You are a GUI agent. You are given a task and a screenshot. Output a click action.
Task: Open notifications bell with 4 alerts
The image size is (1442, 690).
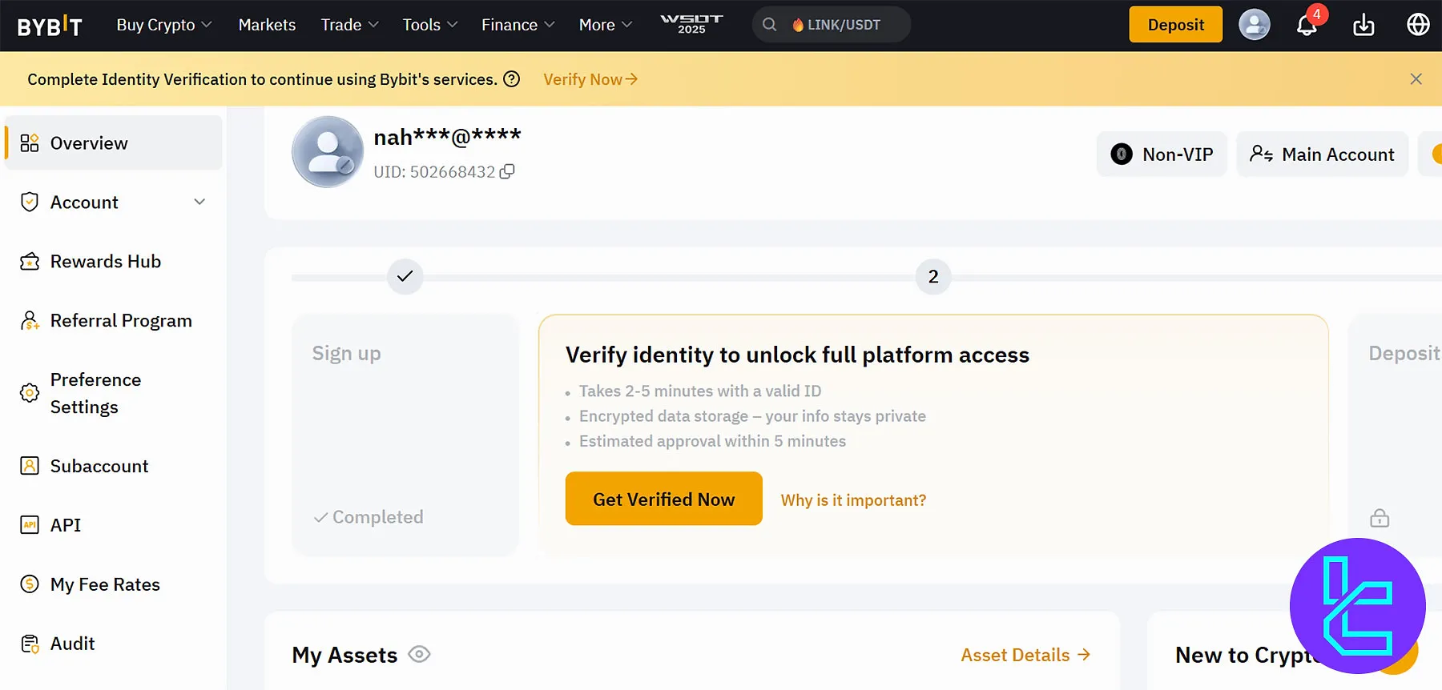click(x=1307, y=25)
